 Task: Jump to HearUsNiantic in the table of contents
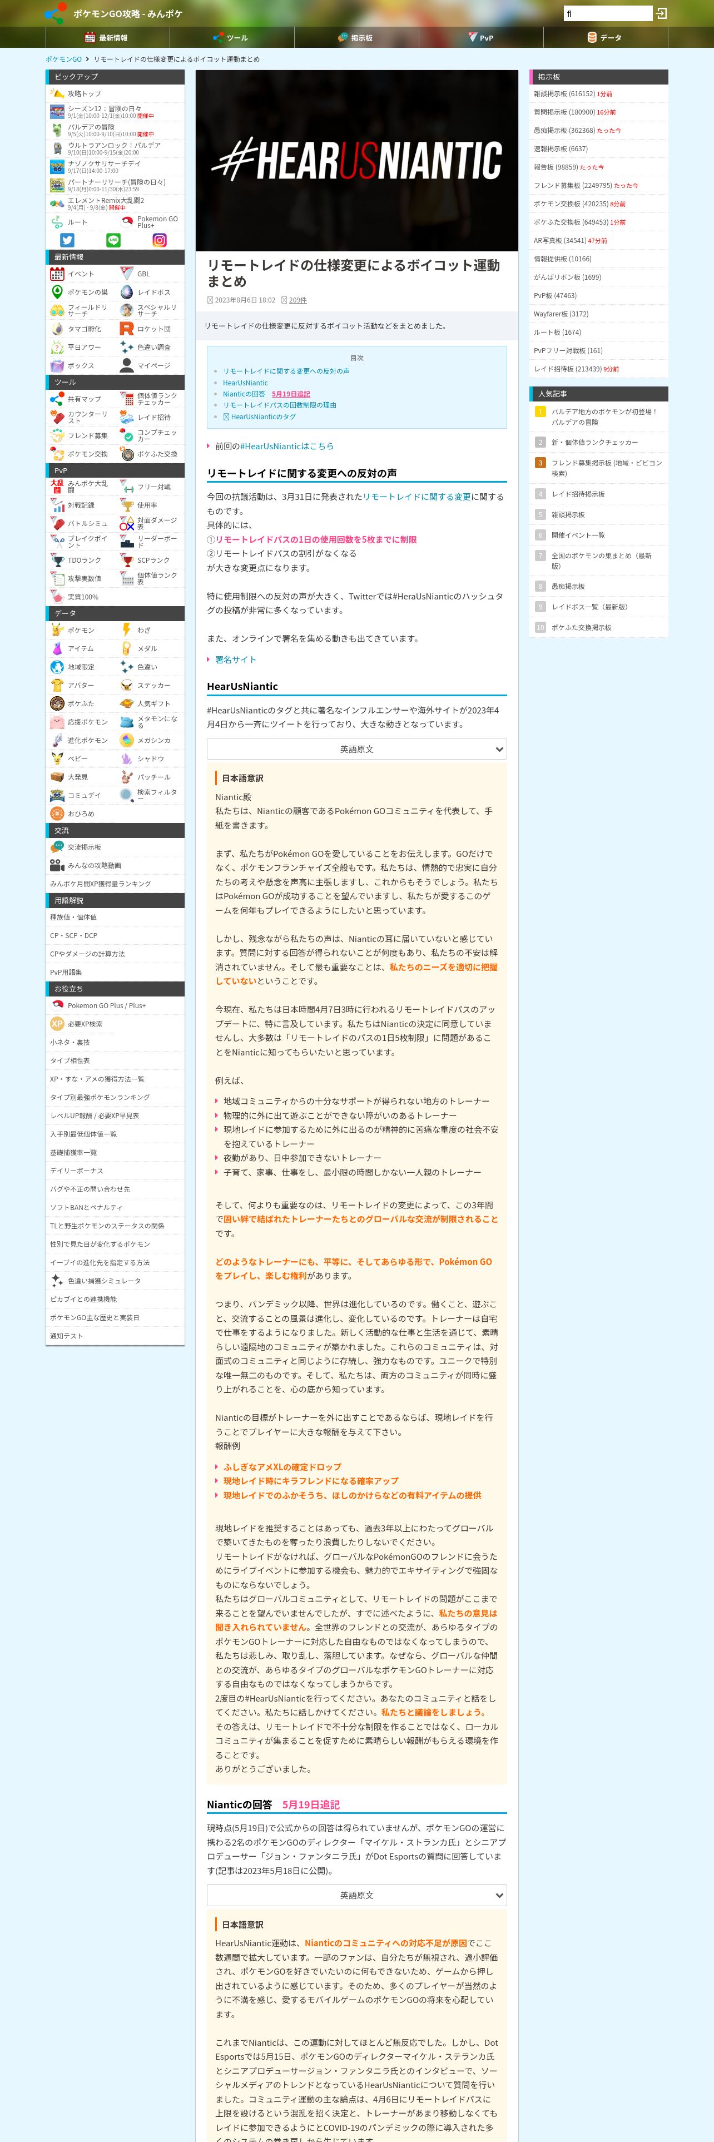(245, 383)
